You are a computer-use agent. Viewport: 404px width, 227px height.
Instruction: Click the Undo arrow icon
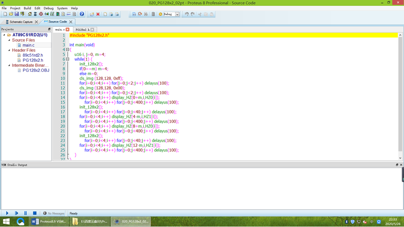(x=187, y=14)
